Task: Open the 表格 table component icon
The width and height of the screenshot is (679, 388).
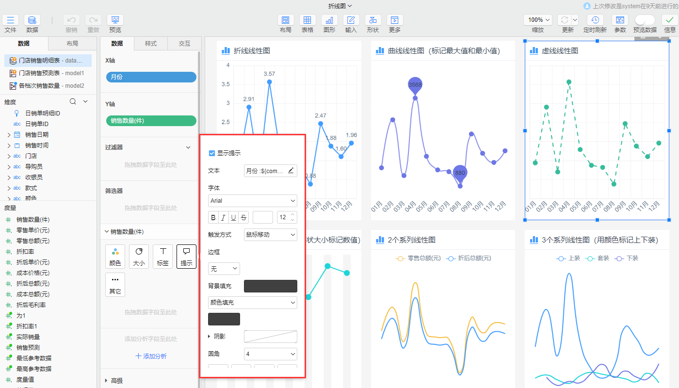Action: 307,20
